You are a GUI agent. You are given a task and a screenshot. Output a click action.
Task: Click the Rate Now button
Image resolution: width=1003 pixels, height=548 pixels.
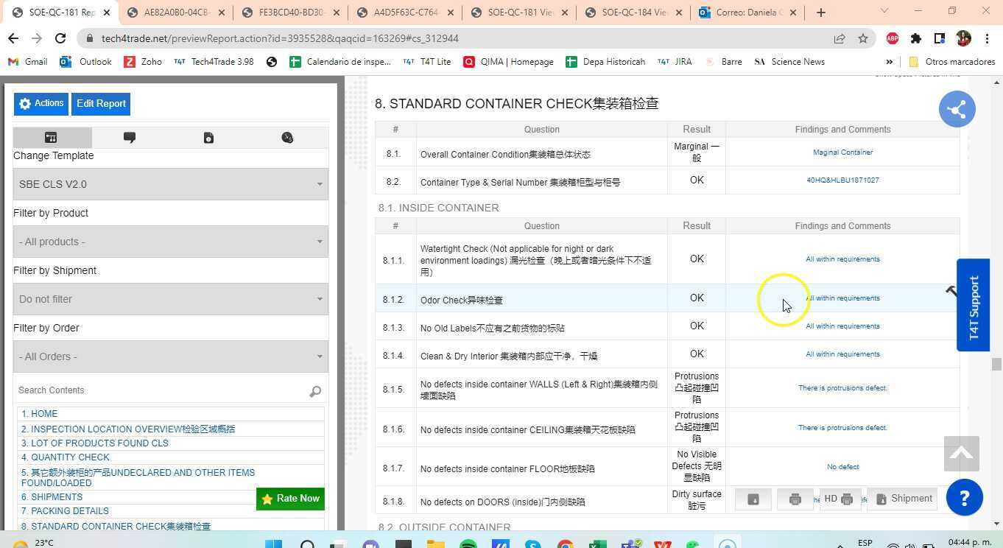(x=290, y=499)
